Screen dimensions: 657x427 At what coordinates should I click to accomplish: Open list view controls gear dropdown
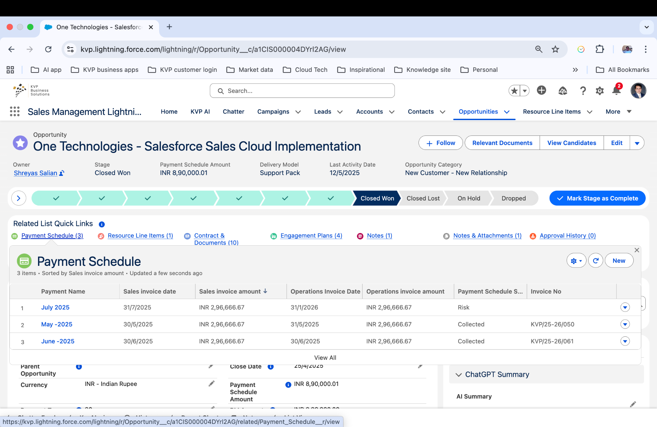576,261
